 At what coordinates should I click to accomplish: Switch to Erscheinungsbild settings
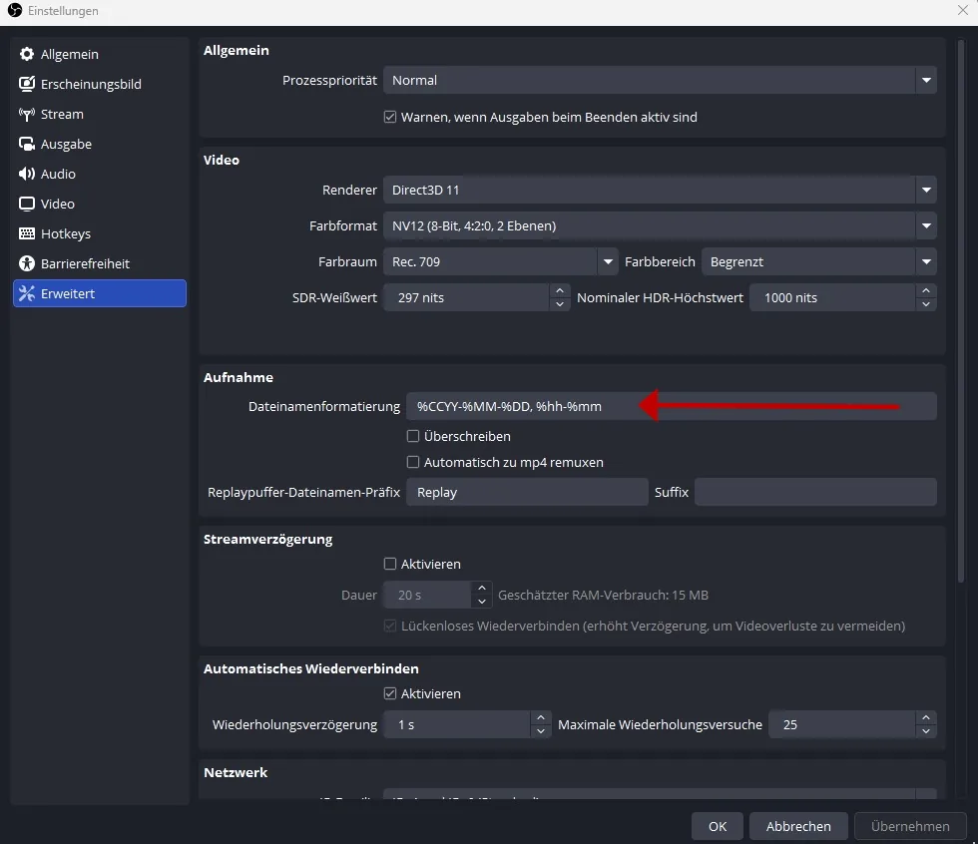click(x=100, y=84)
